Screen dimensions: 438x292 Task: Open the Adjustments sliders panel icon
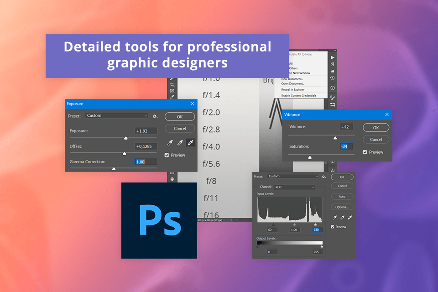(x=333, y=105)
